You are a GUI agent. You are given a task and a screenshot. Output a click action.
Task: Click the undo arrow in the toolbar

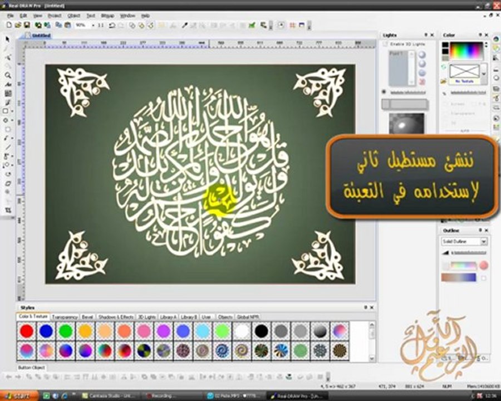(x=112, y=25)
